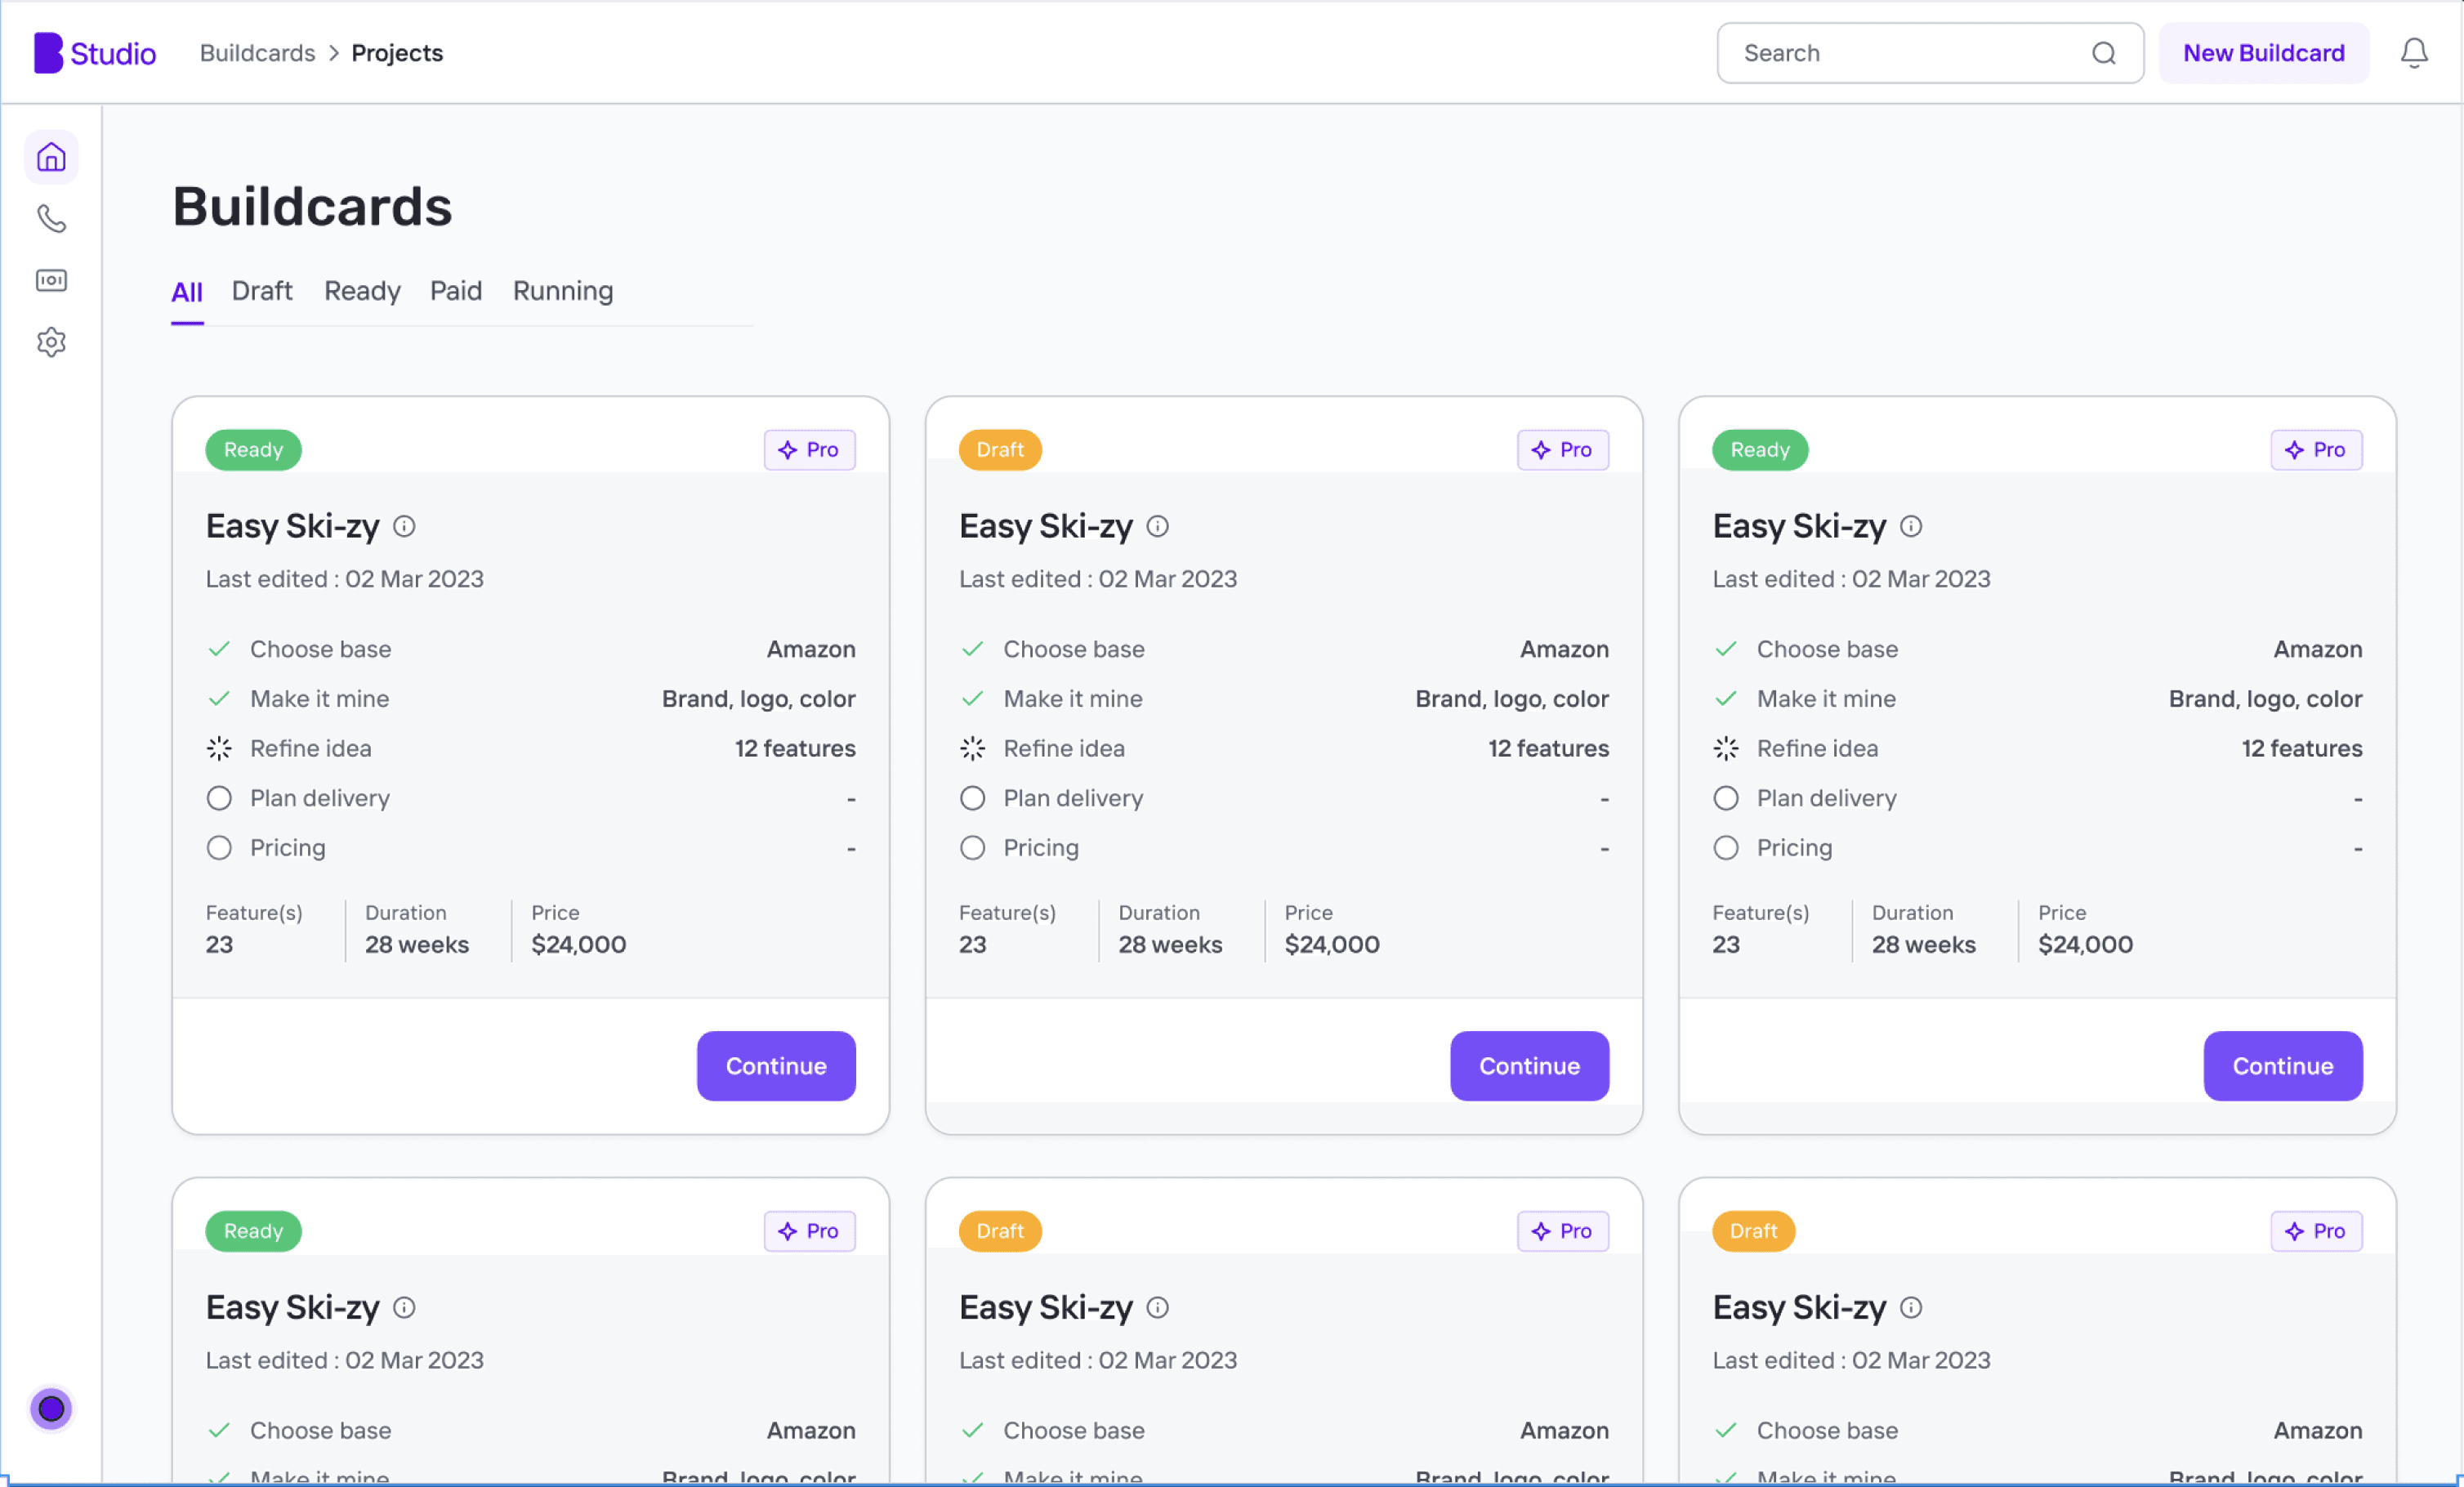
Task: Click the Pro badge on the top-left Ready card
Action: (809, 450)
